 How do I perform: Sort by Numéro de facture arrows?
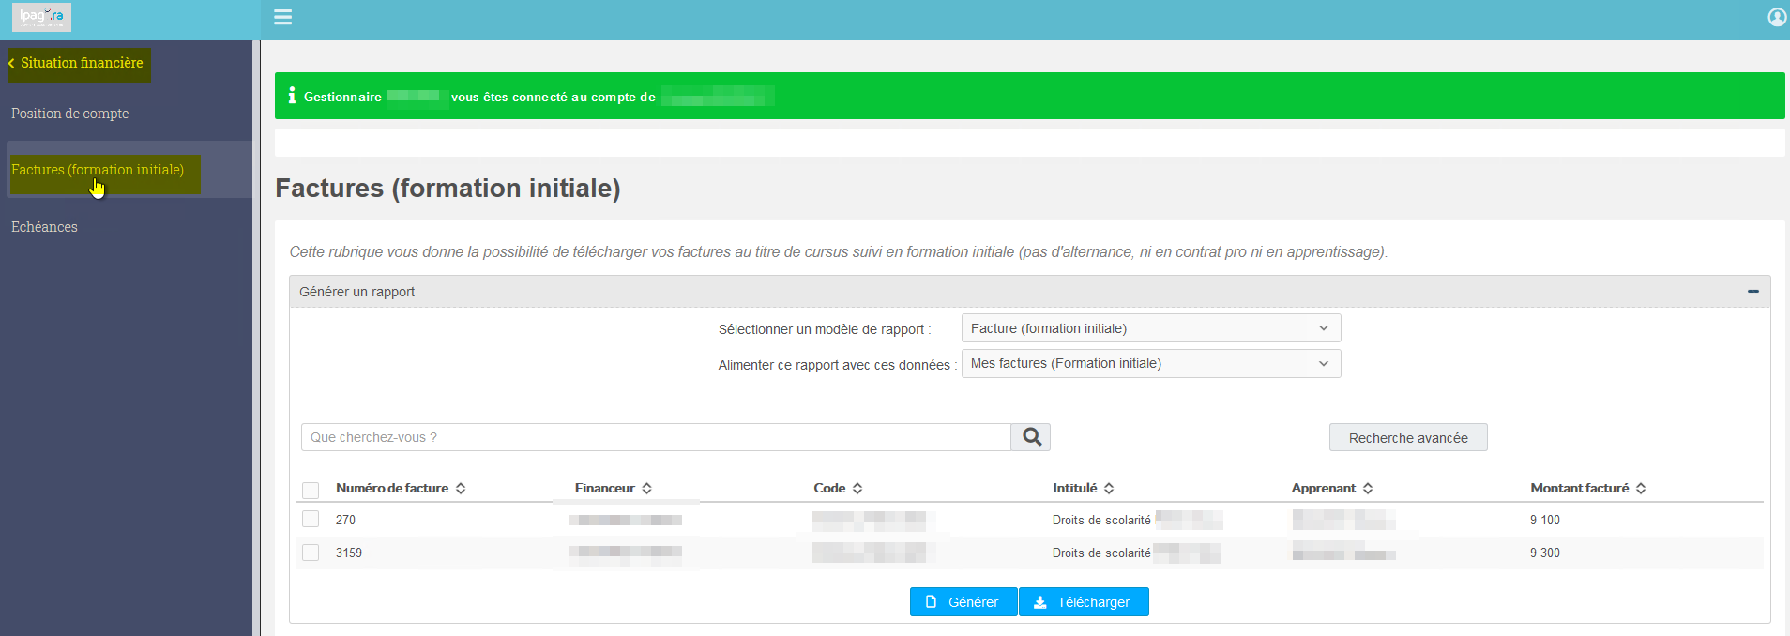coord(461,489)
